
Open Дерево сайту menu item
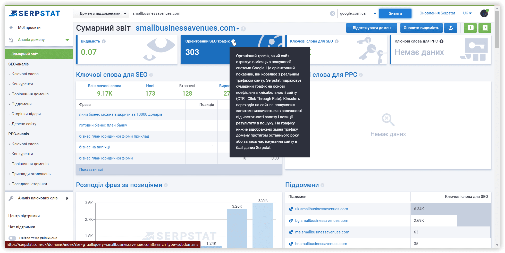coord(24,124)
